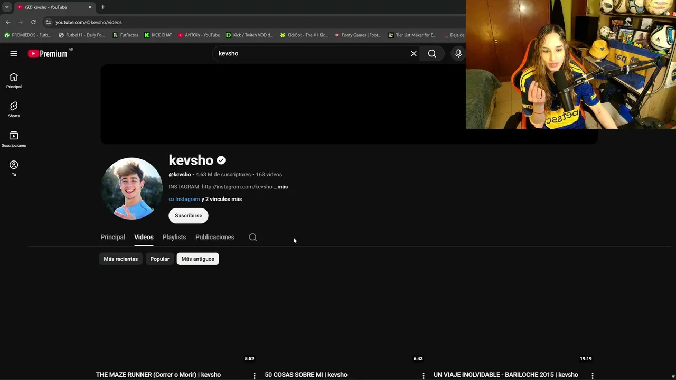The height and width of the screenshot is (380, 676).
Task: Open a new browser tab
Action: 102,7
